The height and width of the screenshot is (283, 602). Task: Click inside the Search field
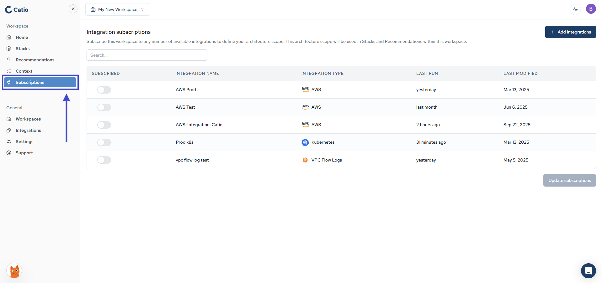[147, 55]
